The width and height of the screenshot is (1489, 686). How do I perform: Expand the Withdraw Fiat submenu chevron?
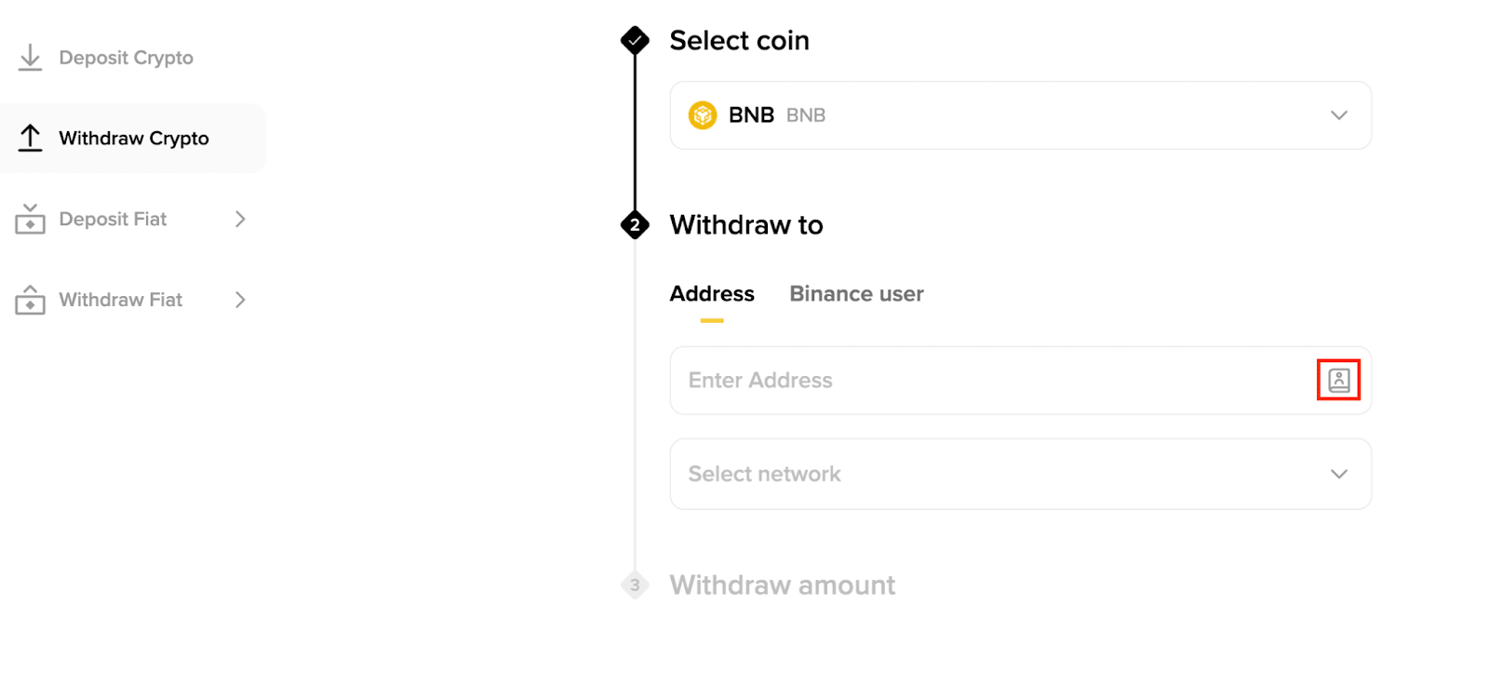(240, 300)
